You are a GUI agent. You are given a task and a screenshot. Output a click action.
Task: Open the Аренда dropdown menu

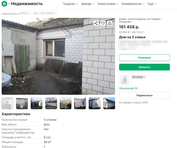[x=88, y=4]
